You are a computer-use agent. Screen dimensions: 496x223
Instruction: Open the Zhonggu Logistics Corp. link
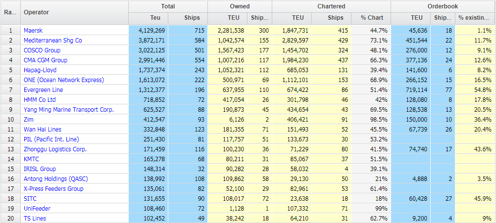55,149
